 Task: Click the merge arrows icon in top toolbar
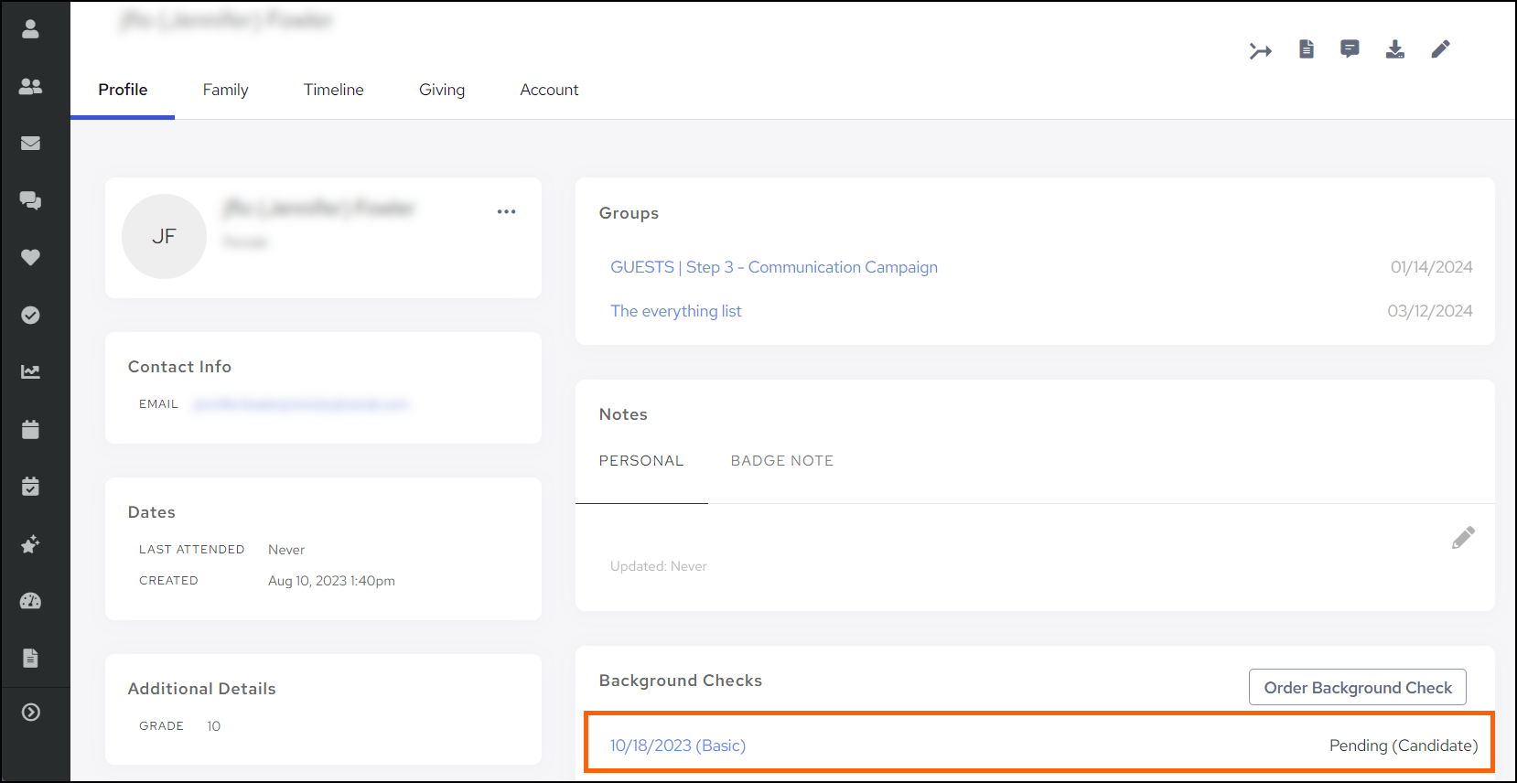point(1261,51)
